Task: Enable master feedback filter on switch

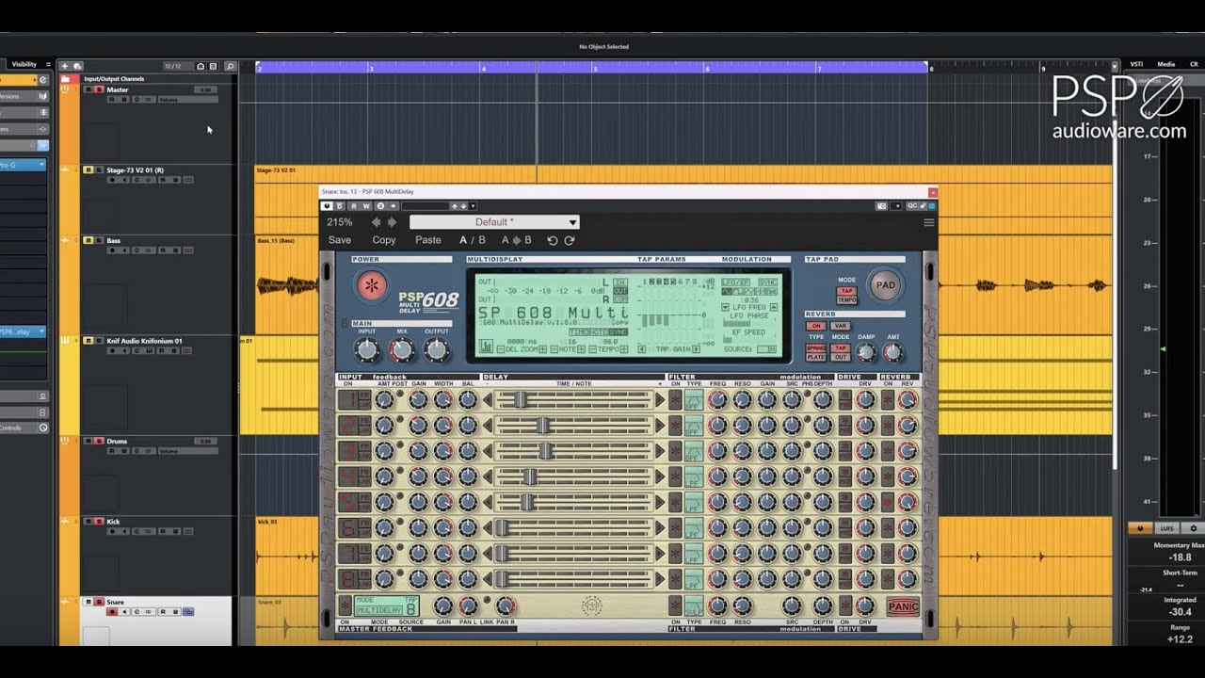Action: (x=675, y=606)
